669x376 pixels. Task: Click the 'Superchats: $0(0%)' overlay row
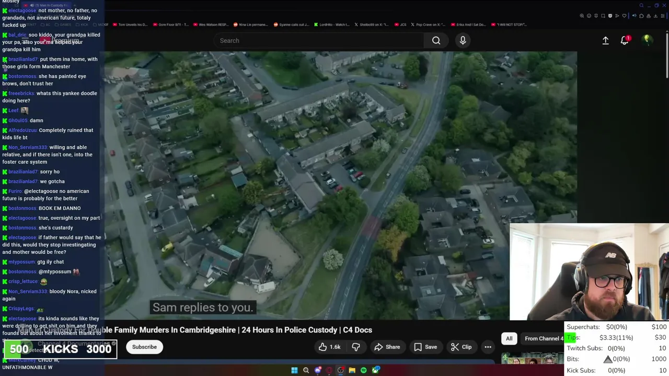click(x=616, y=327)
